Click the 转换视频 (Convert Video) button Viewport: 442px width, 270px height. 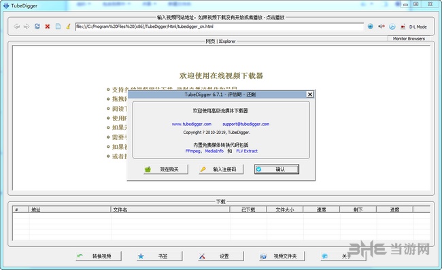pyautogui.click(x=99, y=256)
